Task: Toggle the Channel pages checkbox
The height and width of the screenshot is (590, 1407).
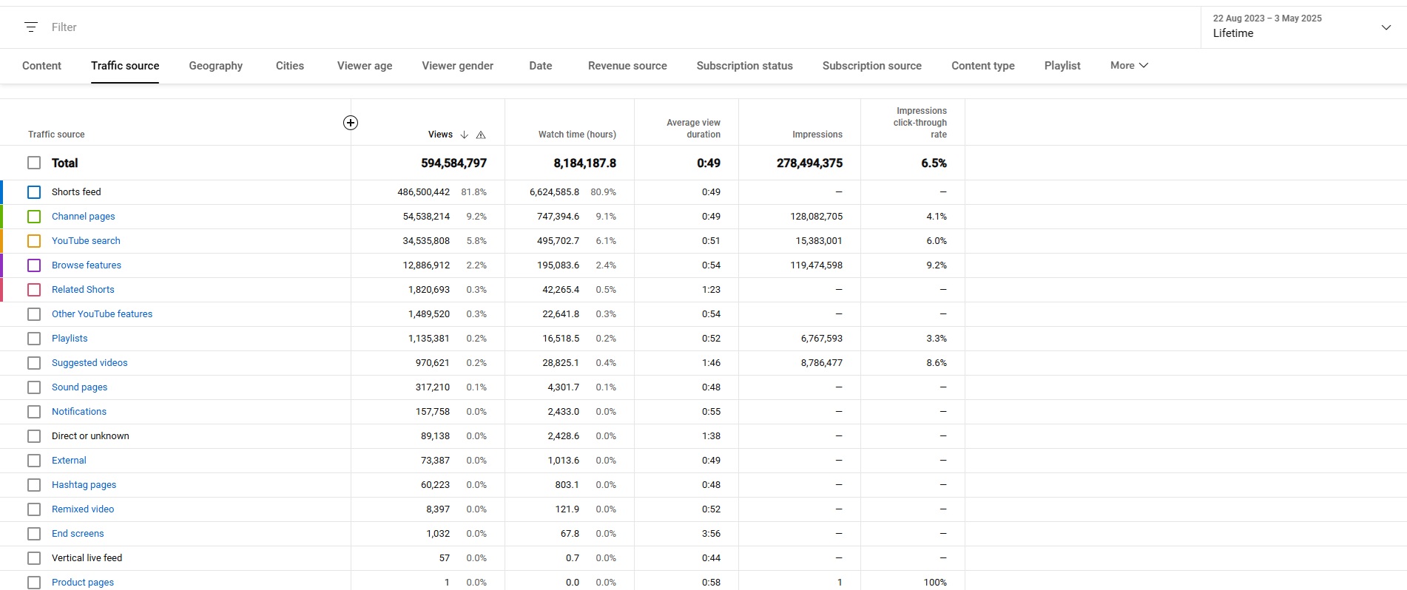Action: click(x=34, y=217)
